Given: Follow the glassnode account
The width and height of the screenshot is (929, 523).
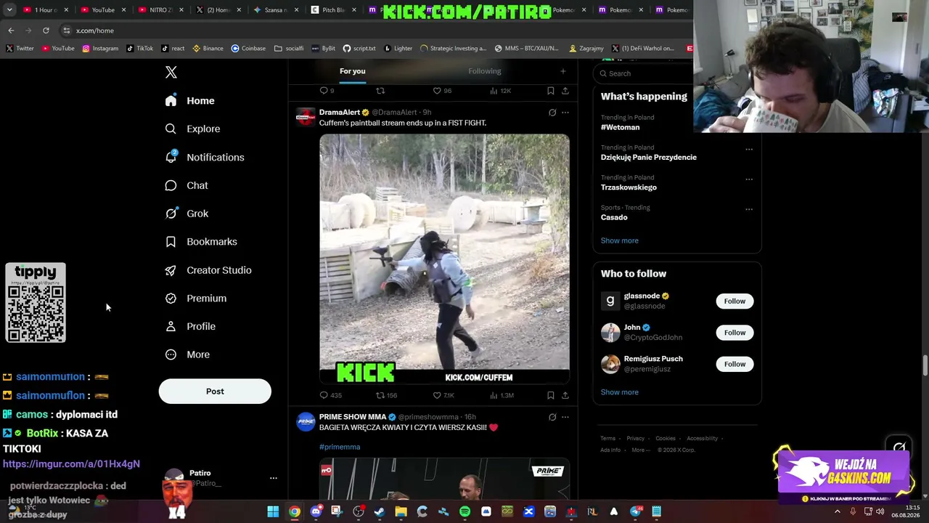Looking at the screenshot, I should pos(734,301).
